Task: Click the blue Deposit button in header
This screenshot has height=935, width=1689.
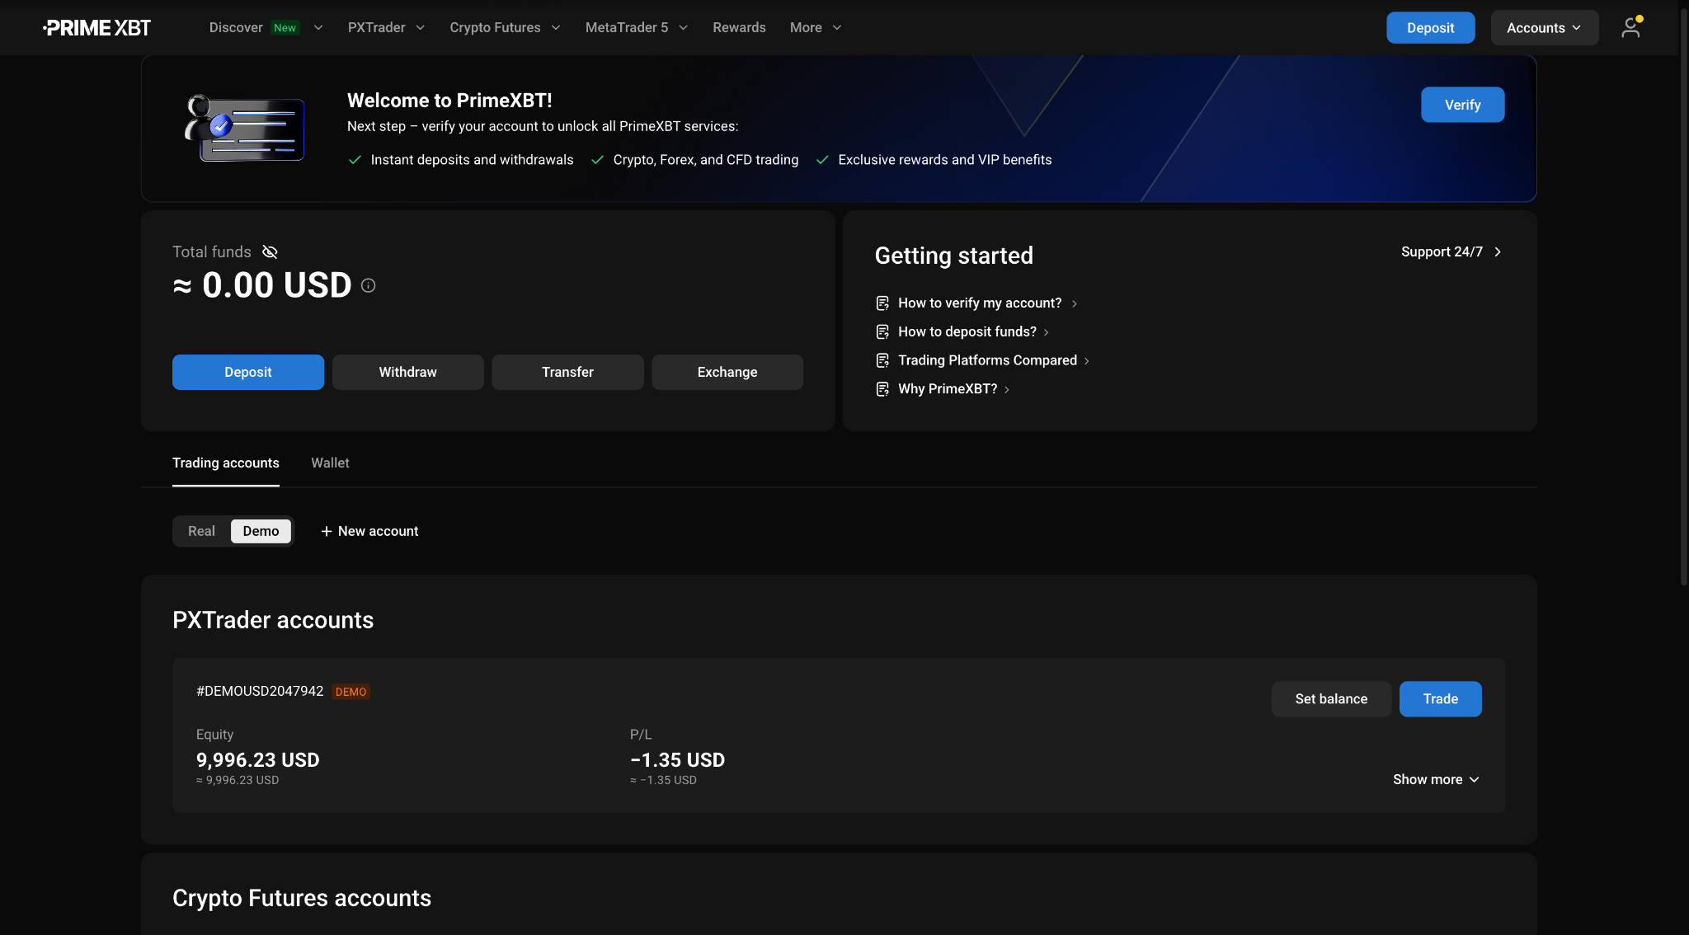Action: click(1430, 28)
